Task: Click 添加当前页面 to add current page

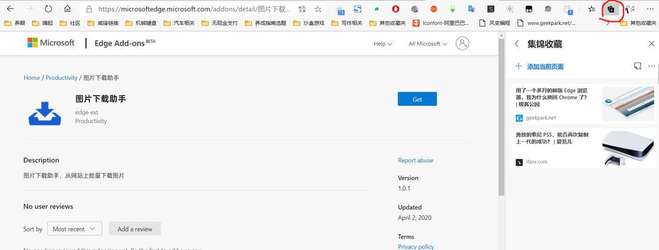Action: tap(540, 66)
